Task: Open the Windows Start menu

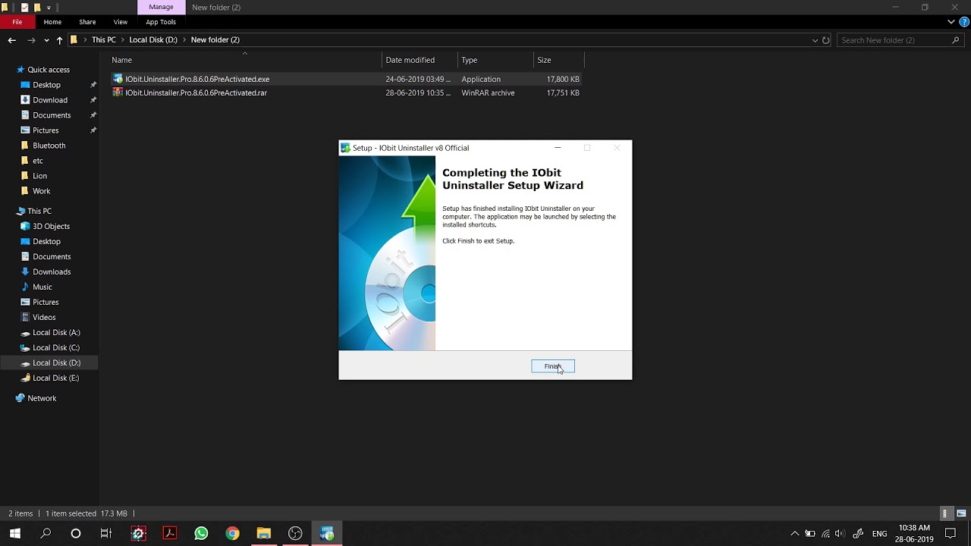Action: (x=15, y=534)
